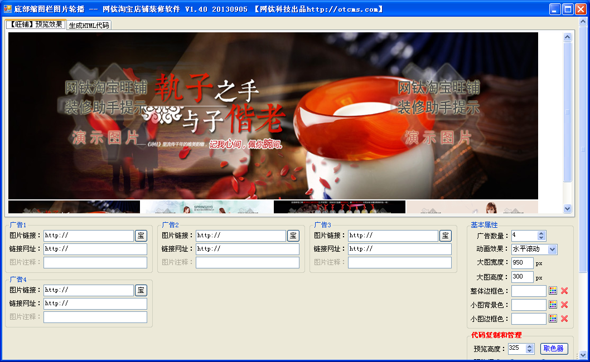Open color palette for 小图边框色
590x362 pixels.
553,319
